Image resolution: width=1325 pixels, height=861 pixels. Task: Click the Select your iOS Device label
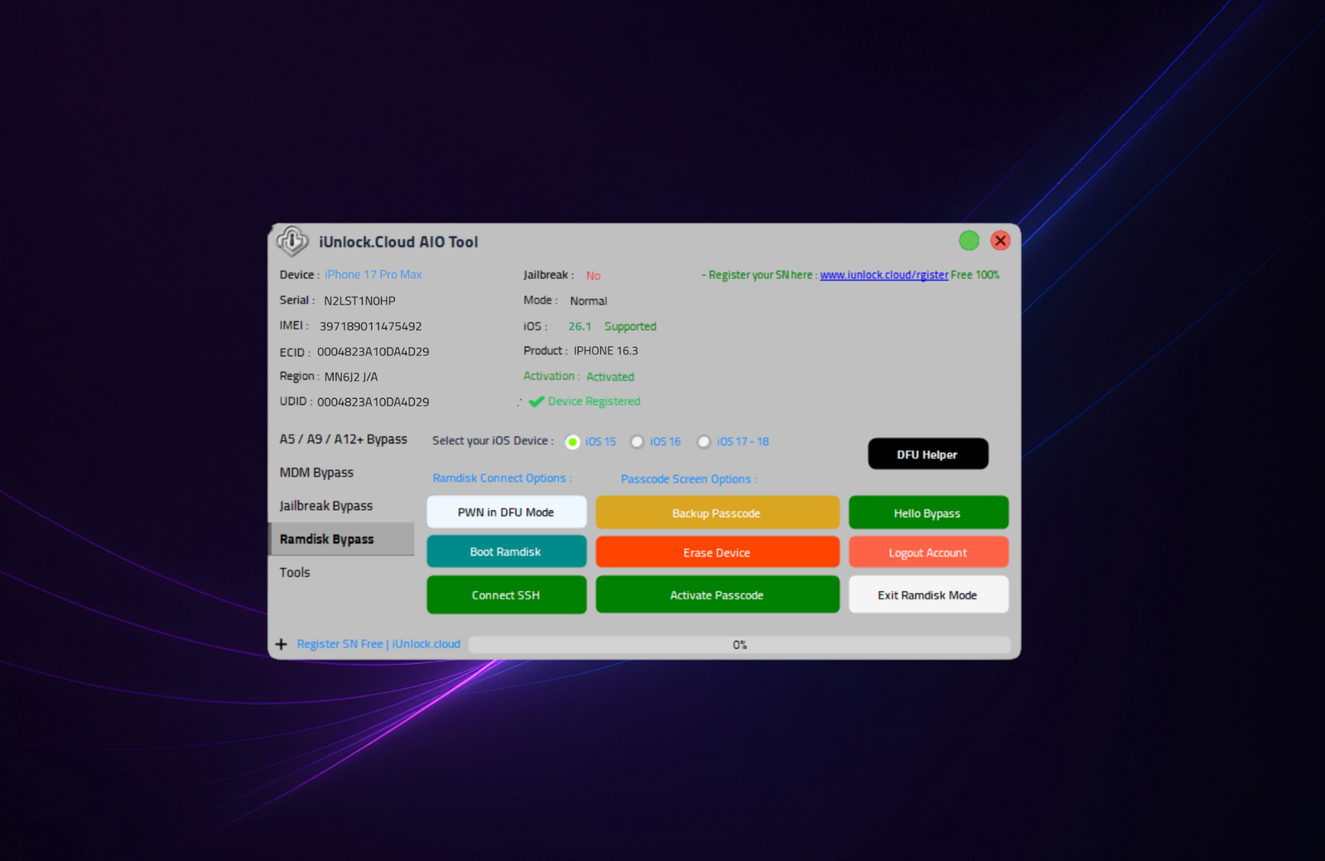(x=493, y=440)
